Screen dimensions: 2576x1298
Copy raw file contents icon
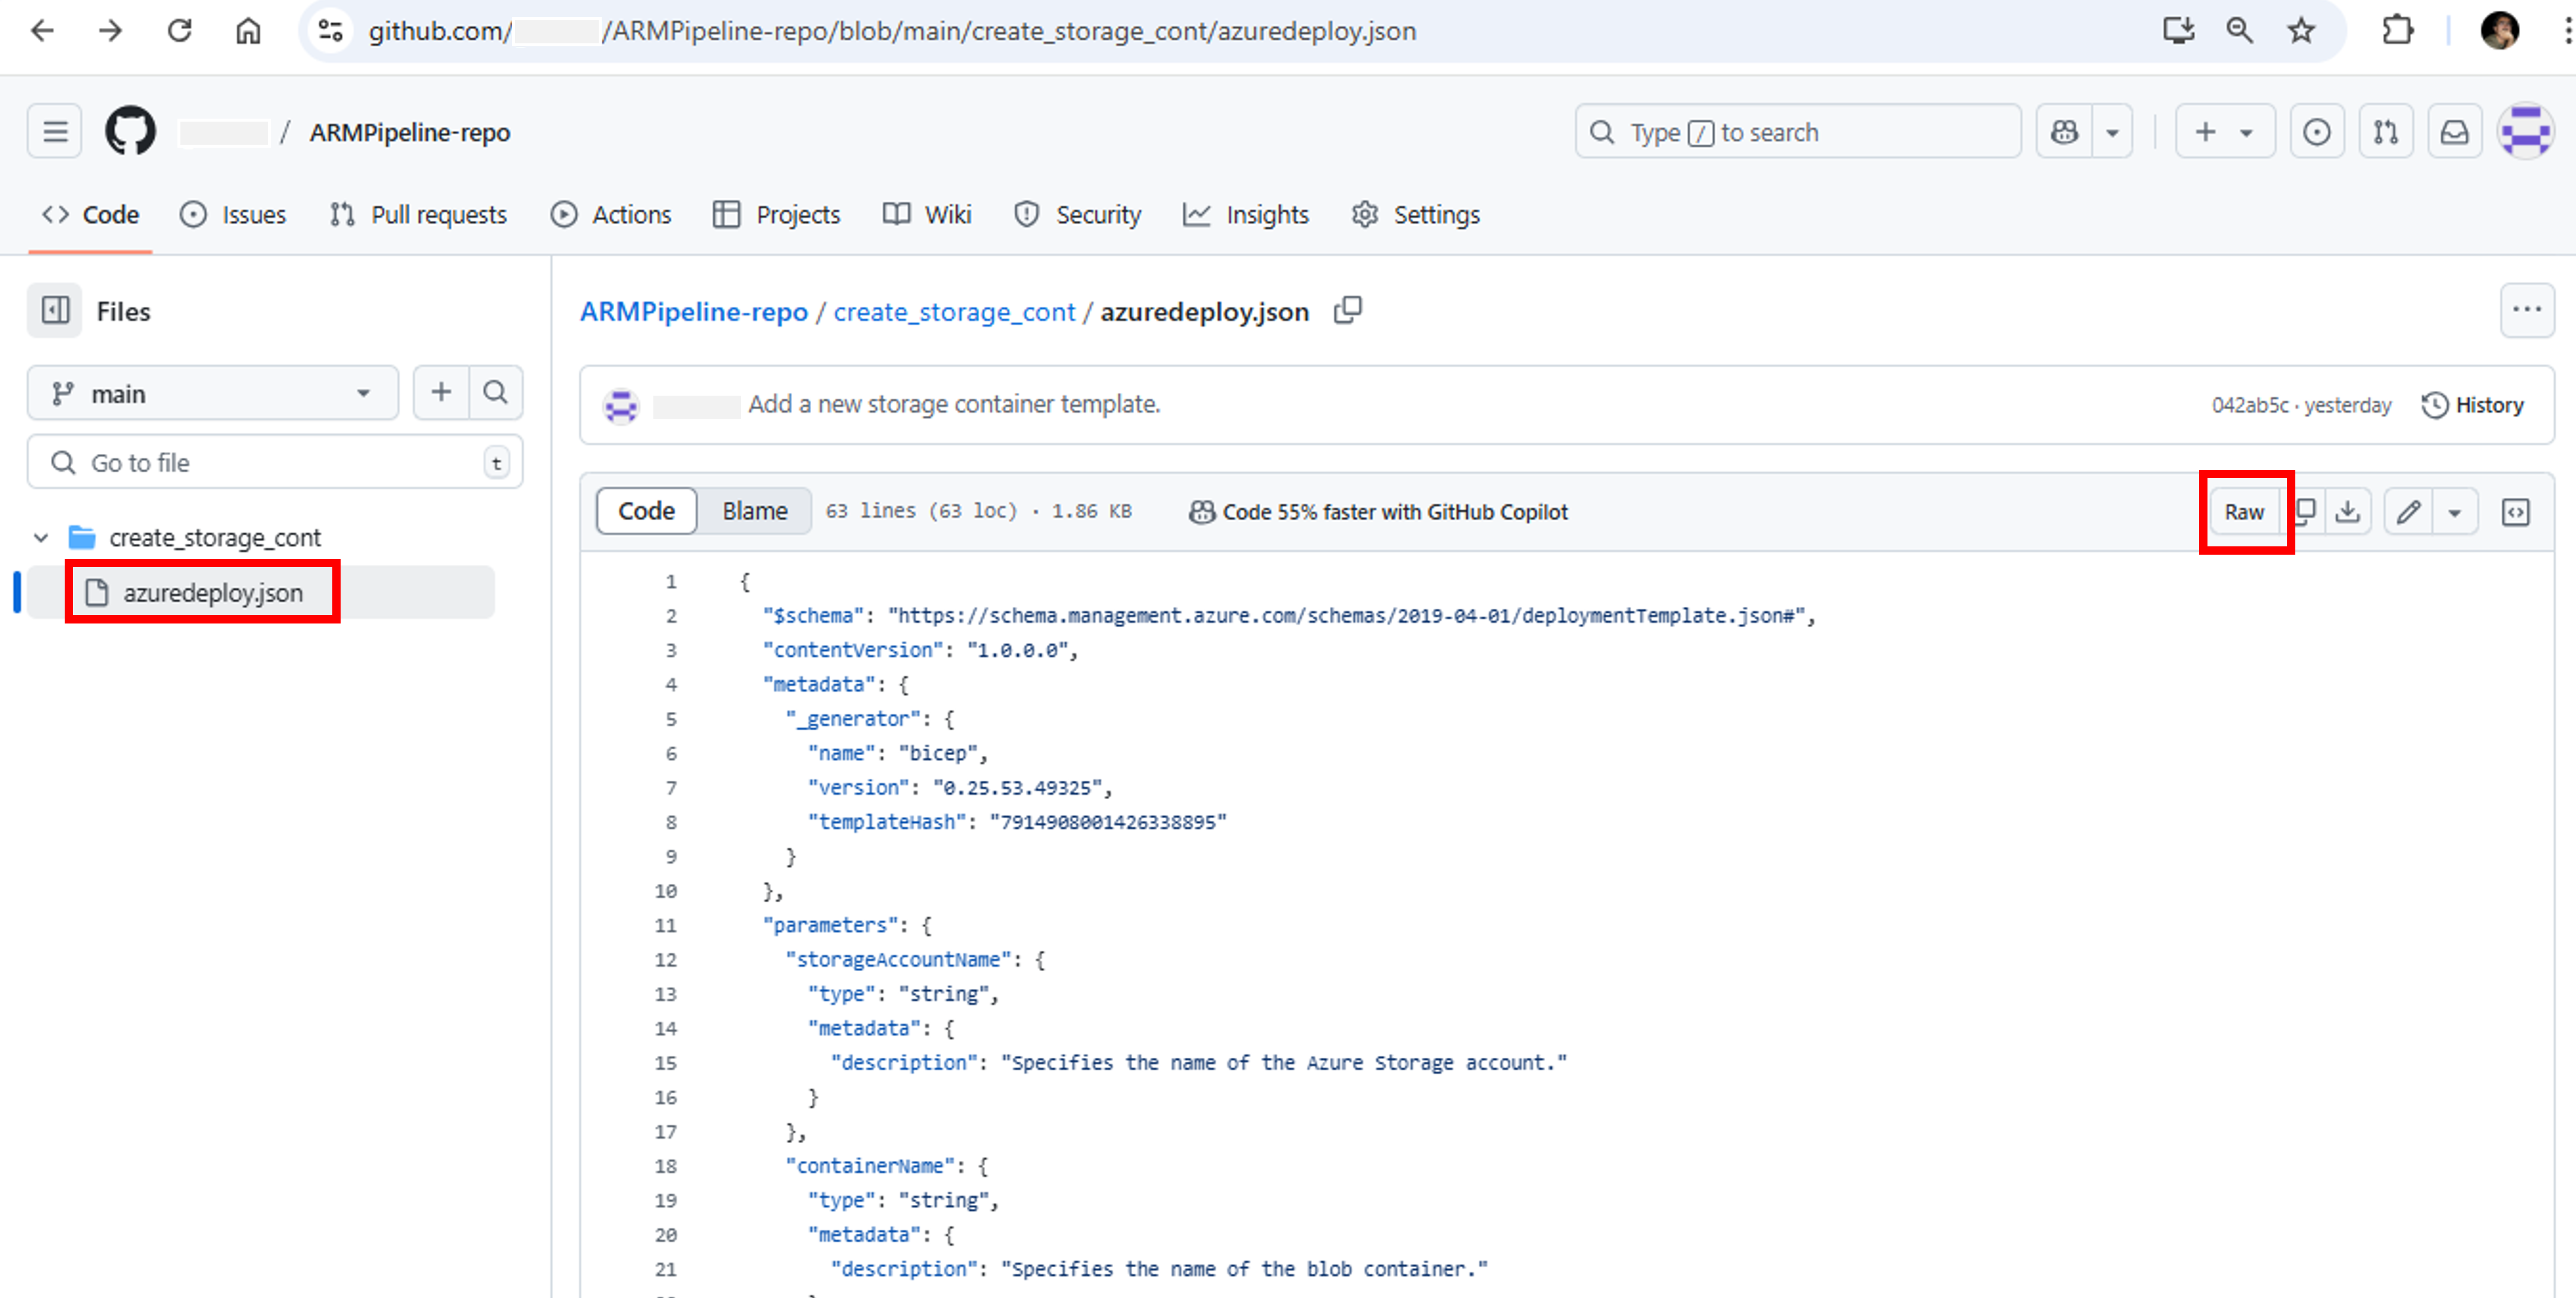click(x=2304, y=511)
